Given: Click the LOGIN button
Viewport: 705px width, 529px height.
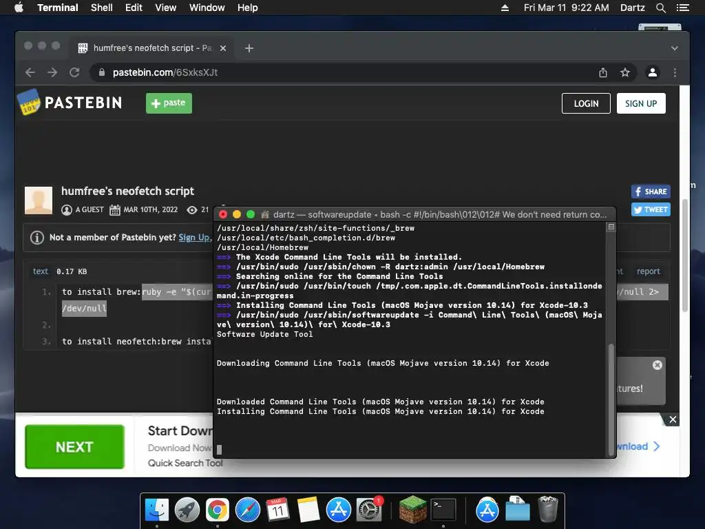Looking at the screenshot, I should pos(586,103).
